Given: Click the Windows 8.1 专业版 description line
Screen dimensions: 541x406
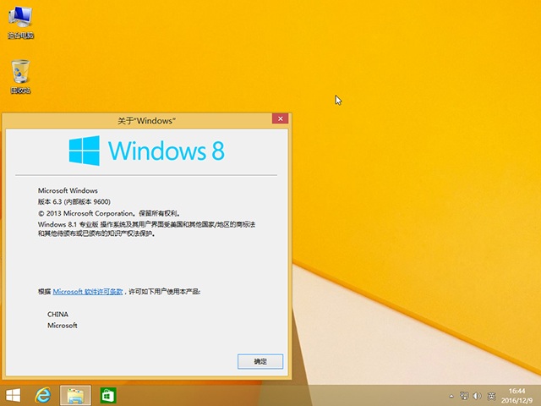Looking at the screenshot, I should coord(146,229).
